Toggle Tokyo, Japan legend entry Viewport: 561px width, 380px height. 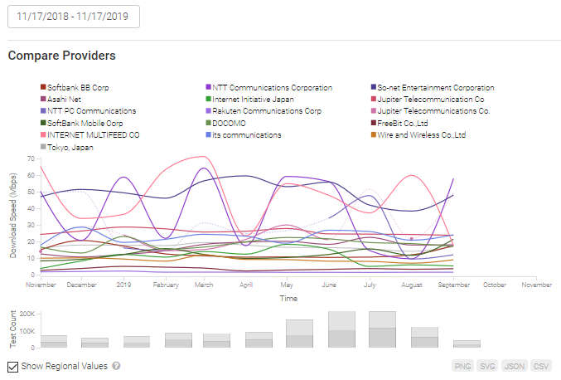(67, 147)
